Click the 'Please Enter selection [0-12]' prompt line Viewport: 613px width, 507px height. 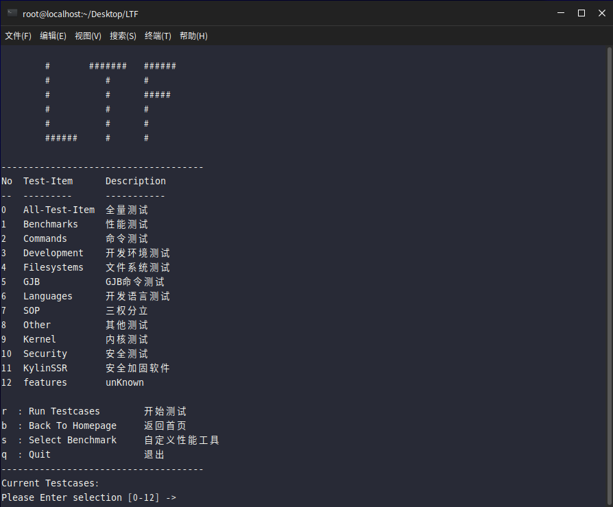point(88,497)
